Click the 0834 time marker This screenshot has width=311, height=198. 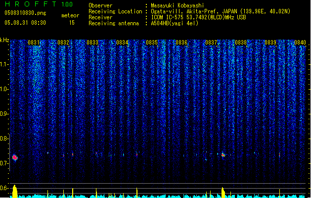(122, 43)
